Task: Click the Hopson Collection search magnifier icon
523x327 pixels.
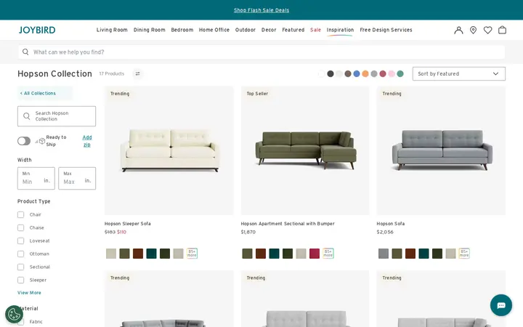Action: (x=27, y=116)
